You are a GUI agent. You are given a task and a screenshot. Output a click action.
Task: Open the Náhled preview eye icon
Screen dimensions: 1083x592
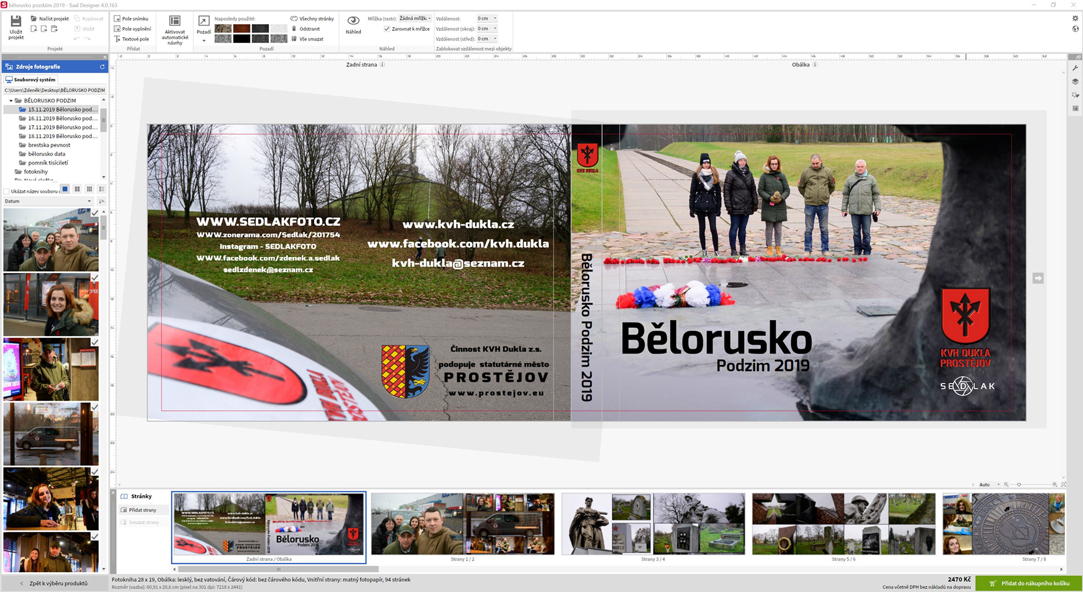coord(354,21)
